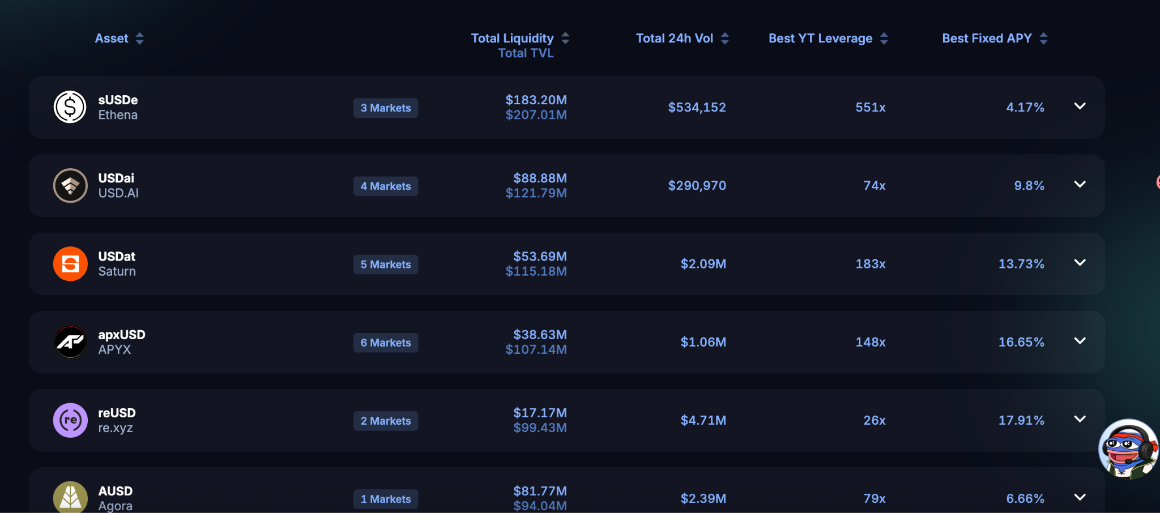Click the 5 Markets badge for USDat

386,264
